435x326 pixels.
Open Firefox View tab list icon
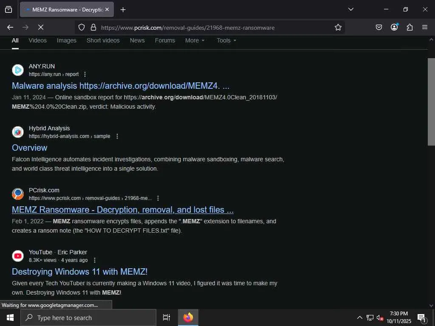(8, 9)
